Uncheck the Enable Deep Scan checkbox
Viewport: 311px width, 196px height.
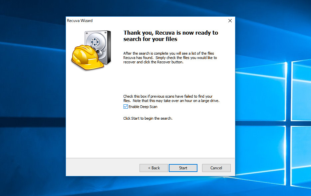pyautogui.click(x=126, y=107)
